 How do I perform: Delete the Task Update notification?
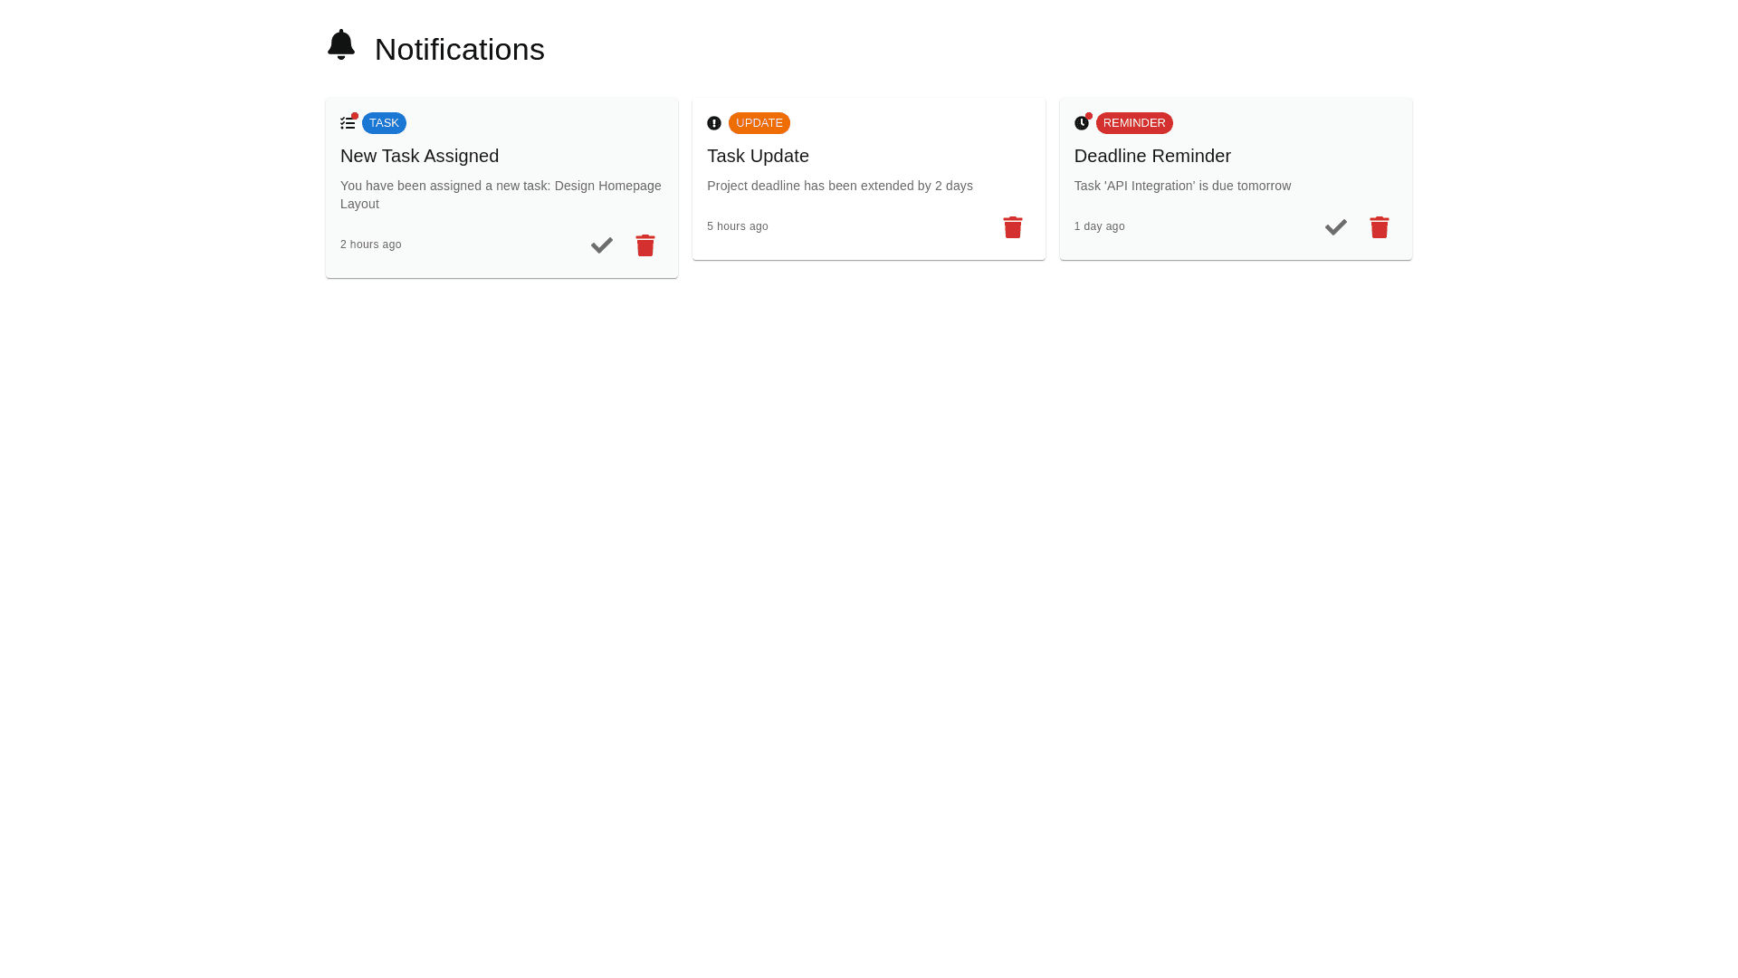tap(1012, 227)
